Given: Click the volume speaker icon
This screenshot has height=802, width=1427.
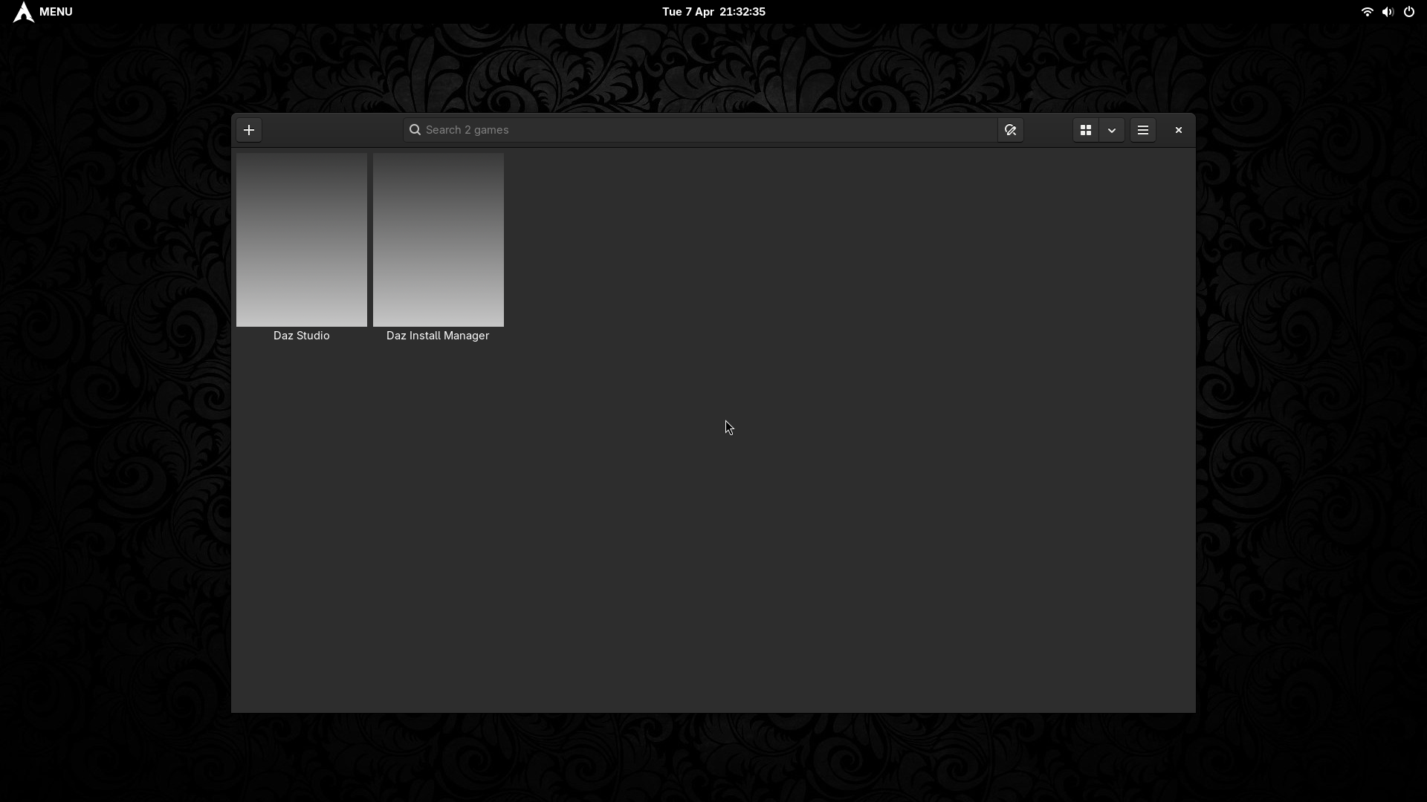Looking at the screenshot, I should 1387,12.
